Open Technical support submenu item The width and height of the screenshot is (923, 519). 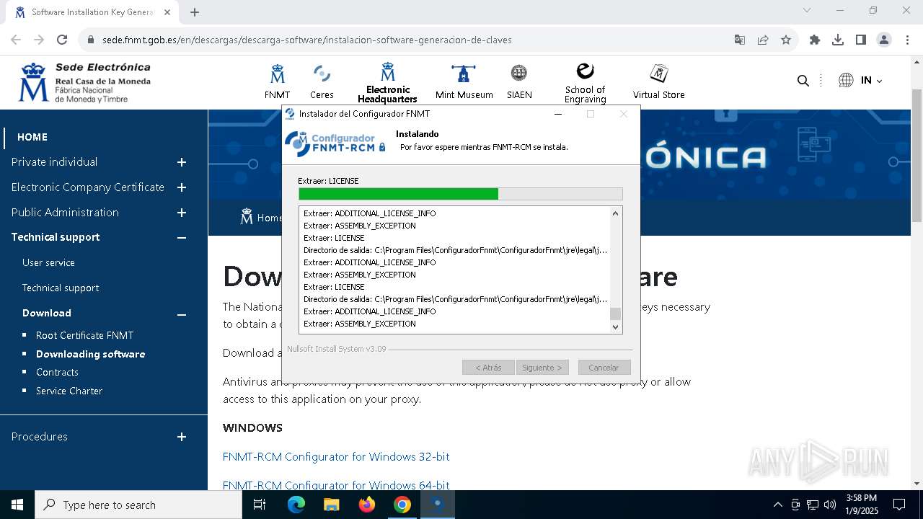pos(61,288)
